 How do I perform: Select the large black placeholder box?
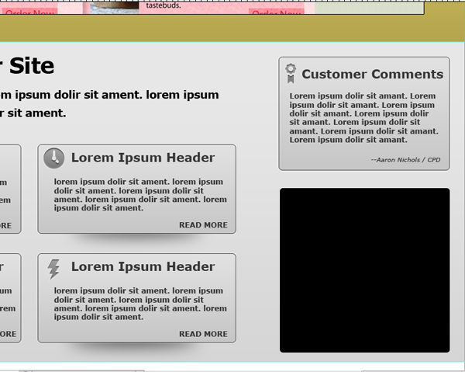(365, 270)
